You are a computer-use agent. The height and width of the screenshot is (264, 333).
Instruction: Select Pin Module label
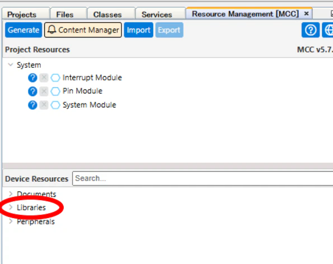[x=82, y=91]
